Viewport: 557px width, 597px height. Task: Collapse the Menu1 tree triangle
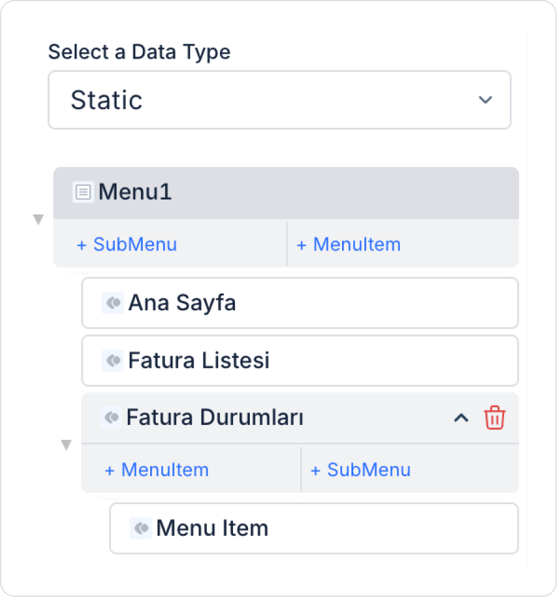click(x=39, y=219)
